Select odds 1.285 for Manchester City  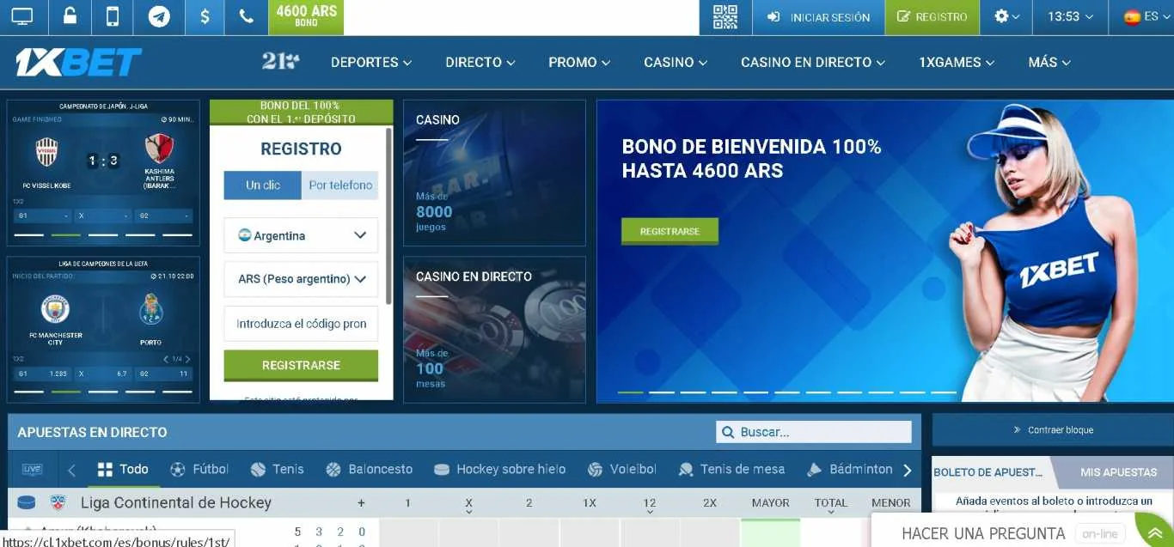(x=42, y=374)
